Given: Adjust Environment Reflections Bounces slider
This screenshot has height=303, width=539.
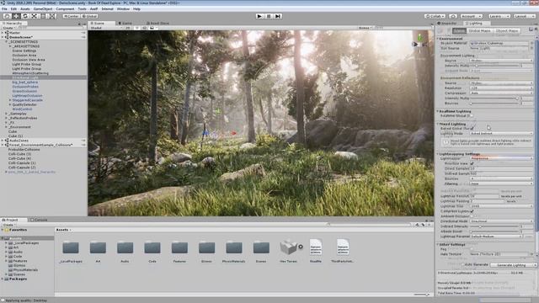Looking at the screenshot, I should (x=495, y=103).
